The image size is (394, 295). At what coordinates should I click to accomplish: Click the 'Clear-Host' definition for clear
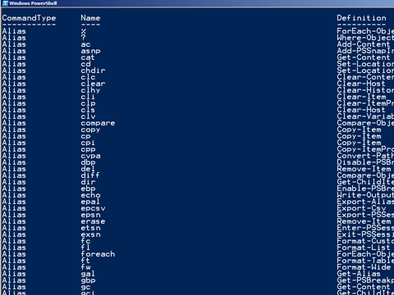[361, 84]
